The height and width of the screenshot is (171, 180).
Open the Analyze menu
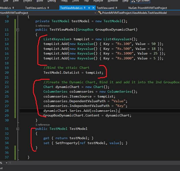pyautogui.click(x=98, y=1)
